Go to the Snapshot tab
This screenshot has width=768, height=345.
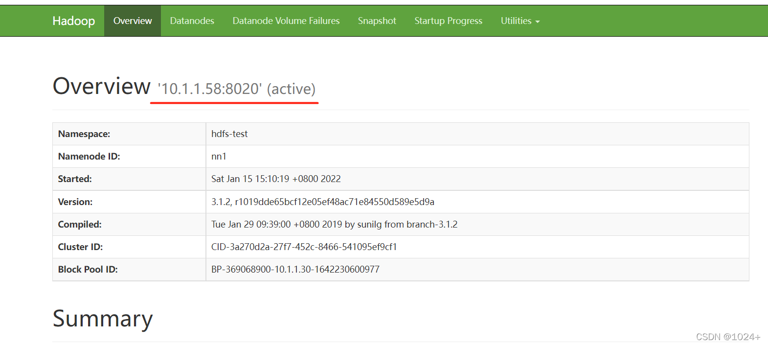(x=377, y=21)
